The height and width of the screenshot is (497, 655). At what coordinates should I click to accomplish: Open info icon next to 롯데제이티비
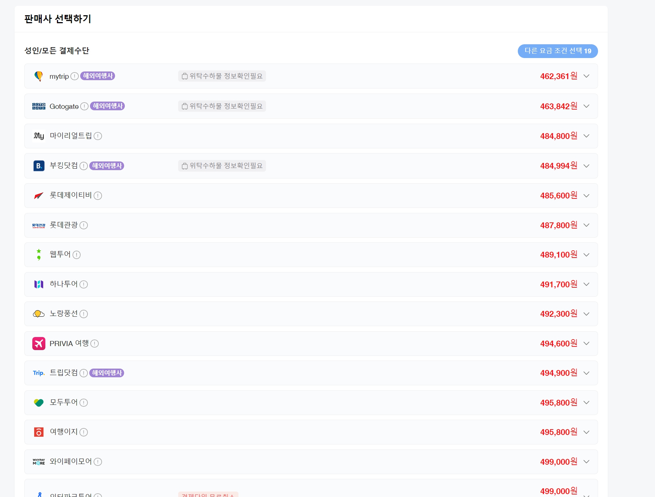[x=98, y=196]
